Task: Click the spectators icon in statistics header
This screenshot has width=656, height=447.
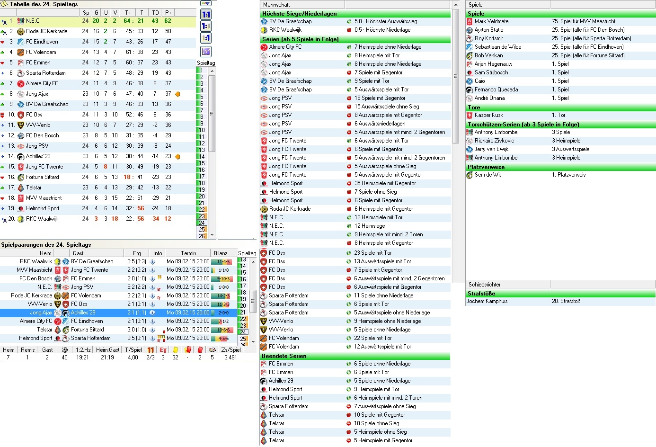Action: tap(212, 350)
